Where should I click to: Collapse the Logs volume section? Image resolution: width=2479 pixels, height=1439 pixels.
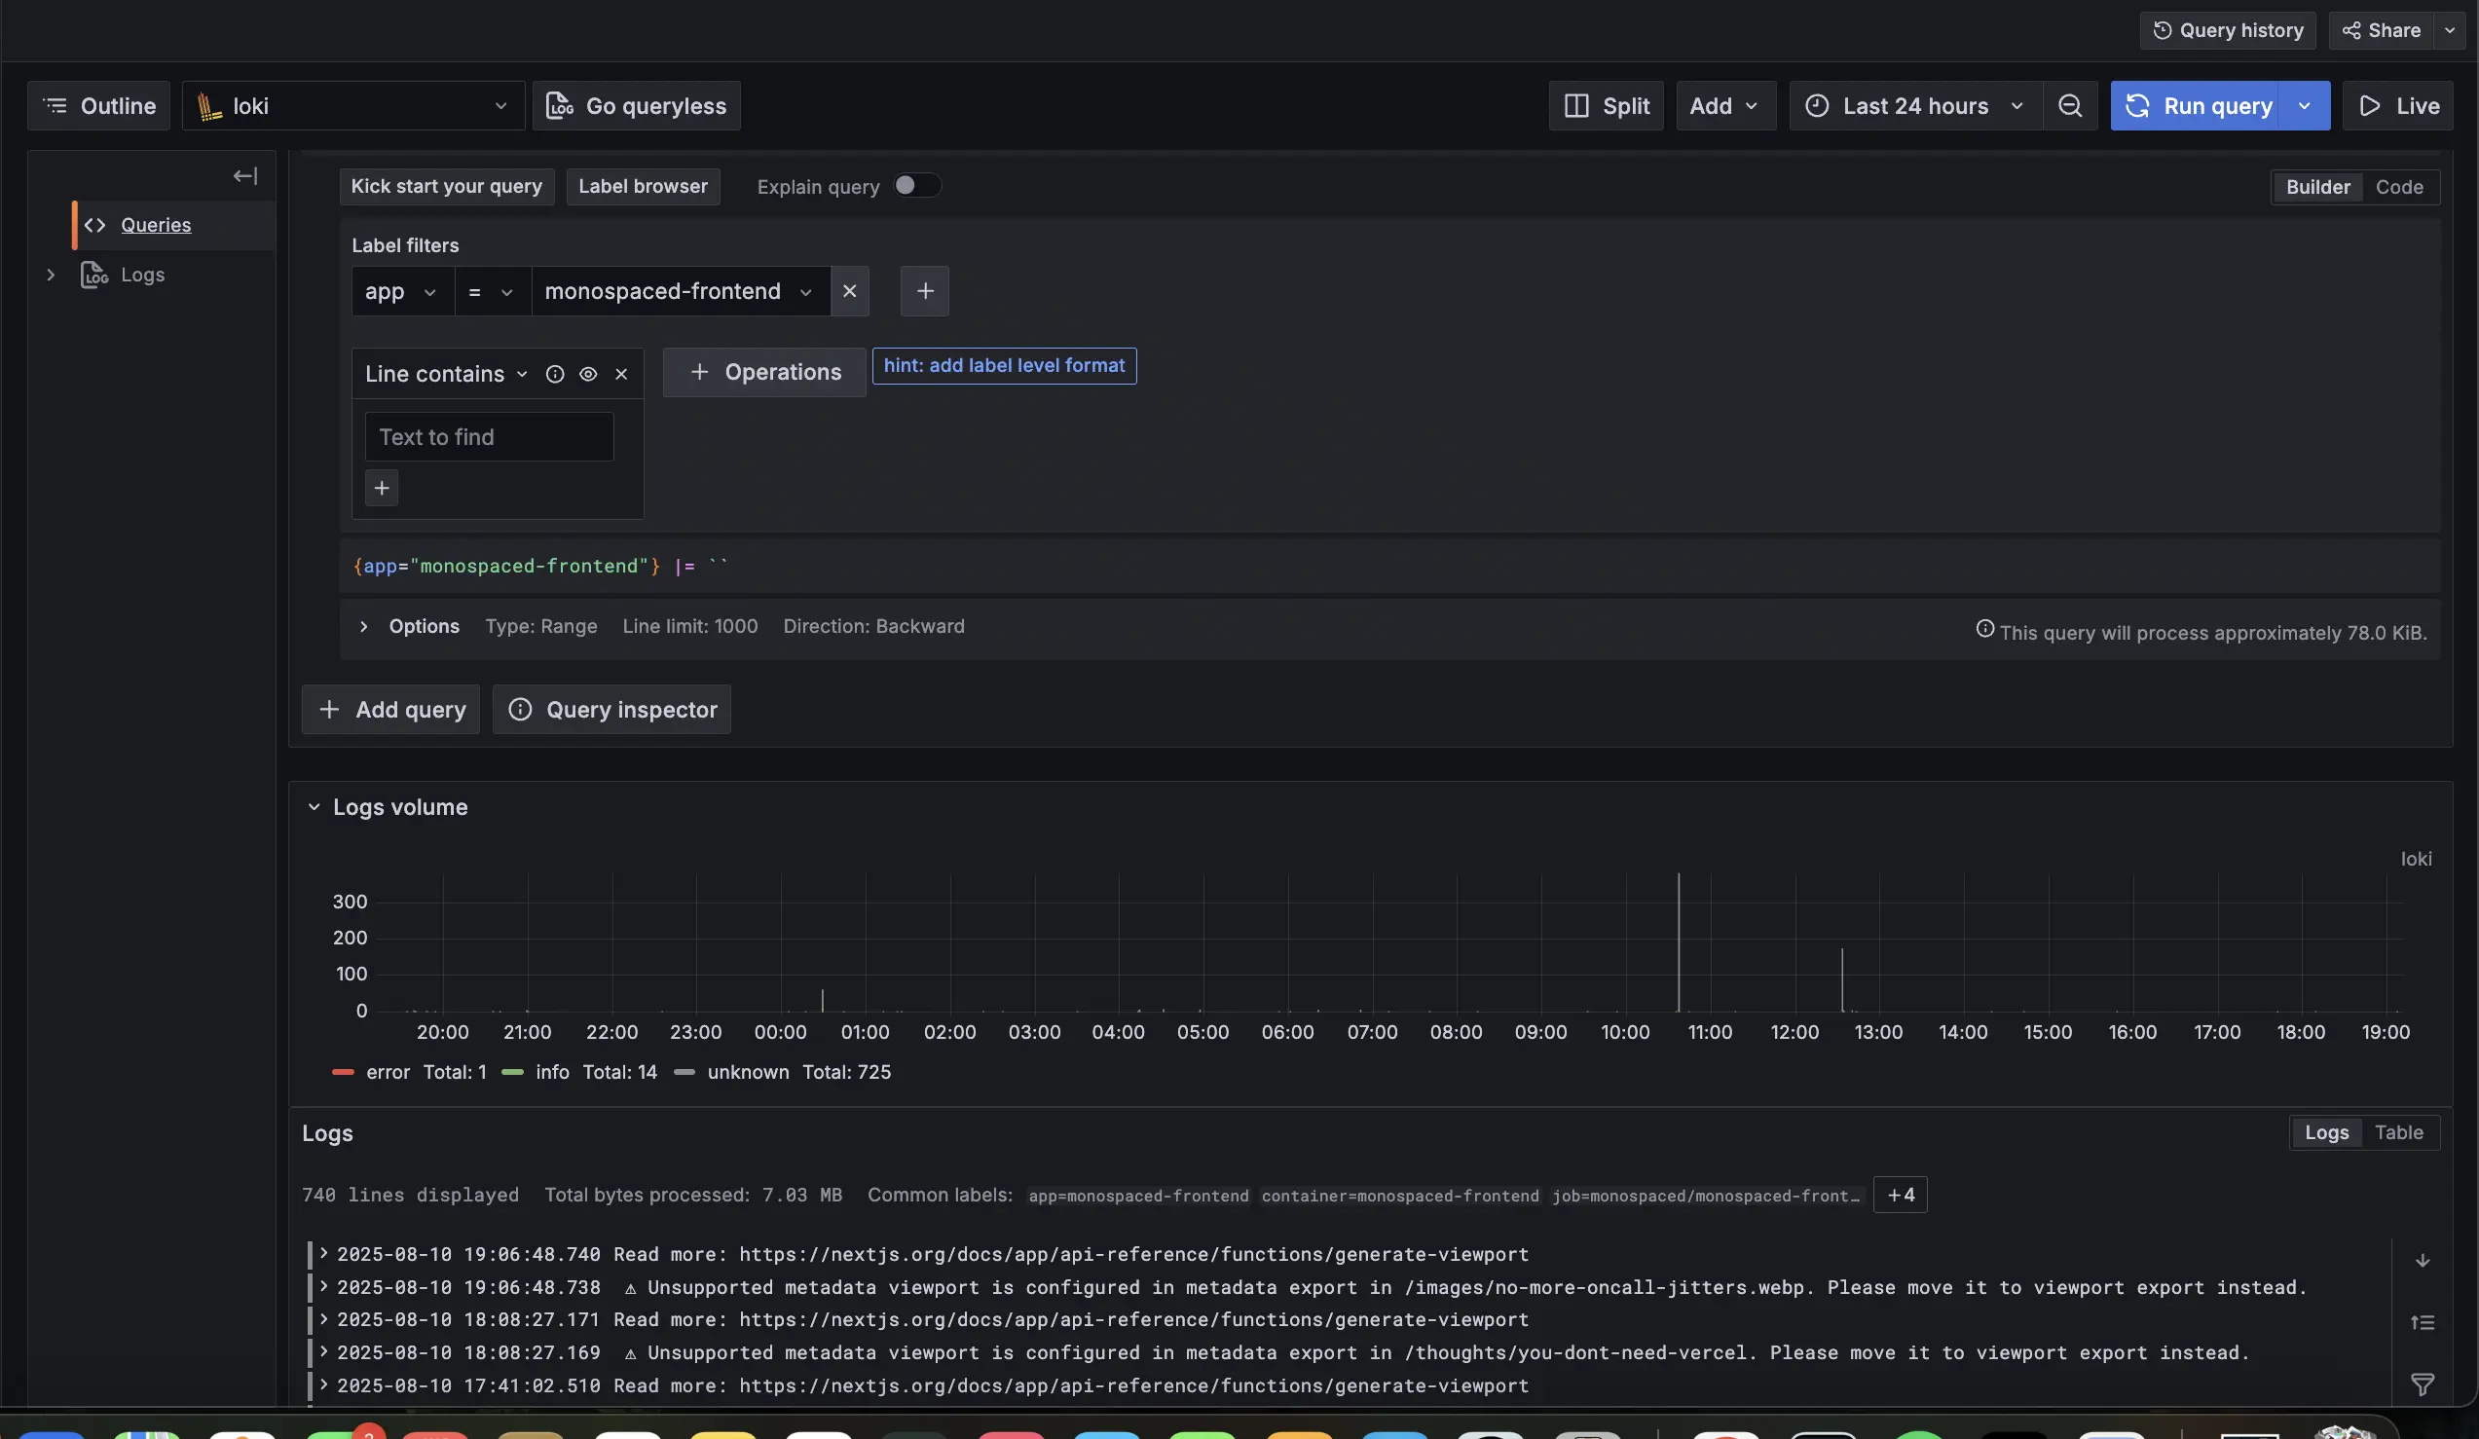[314, 806]
